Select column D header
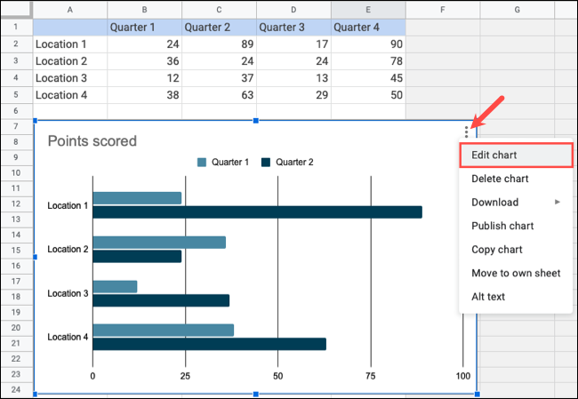Screen dimensions: 578x399 (x=293, y=10)
